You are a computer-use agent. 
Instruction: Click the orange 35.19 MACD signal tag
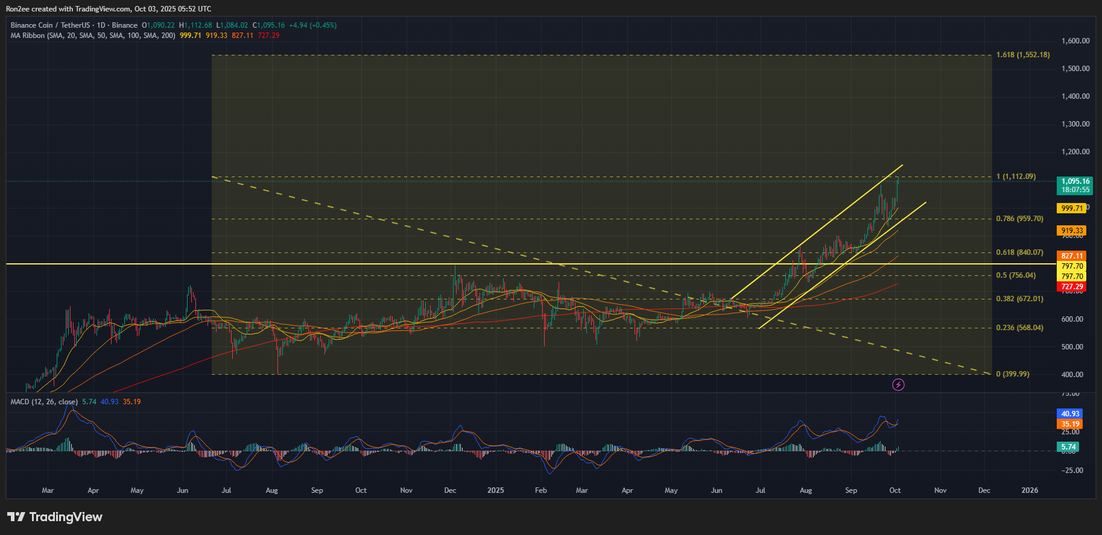pos(1070,424)
